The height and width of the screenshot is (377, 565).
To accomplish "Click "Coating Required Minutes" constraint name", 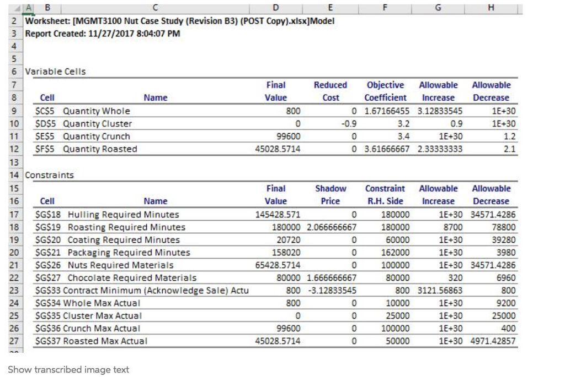I will point(124,240).
